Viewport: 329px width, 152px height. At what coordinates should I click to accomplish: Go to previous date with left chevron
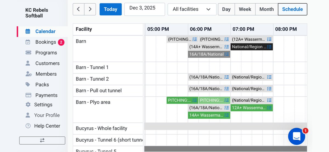pos(78,9)
